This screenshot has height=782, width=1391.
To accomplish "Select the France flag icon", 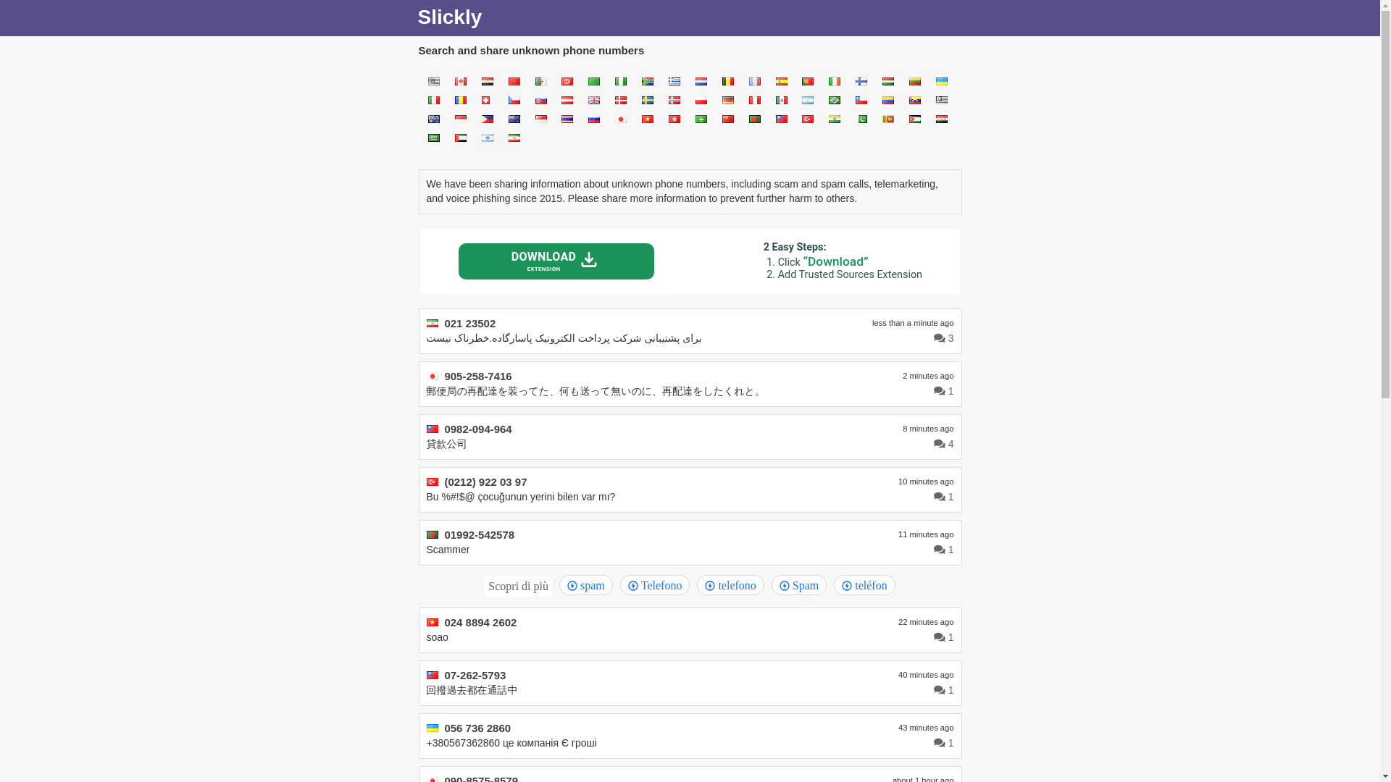I will coord(754,81).
